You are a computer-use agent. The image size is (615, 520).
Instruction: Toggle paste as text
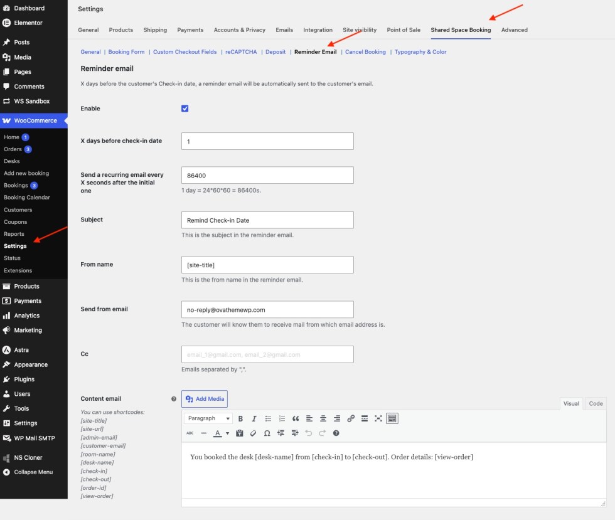pyautogui.click(x=239, y=433)
